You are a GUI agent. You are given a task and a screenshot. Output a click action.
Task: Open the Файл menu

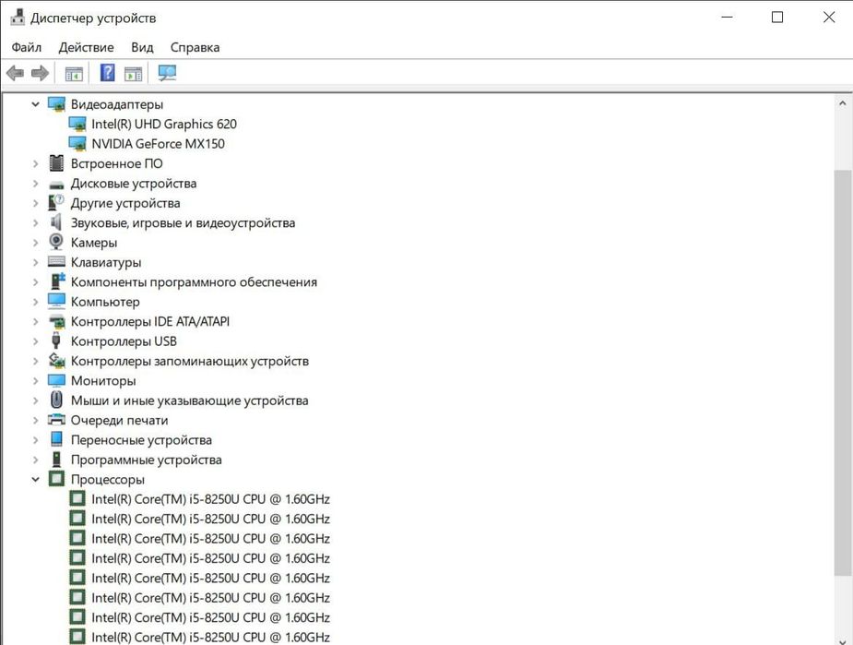(x=26, y=47)
